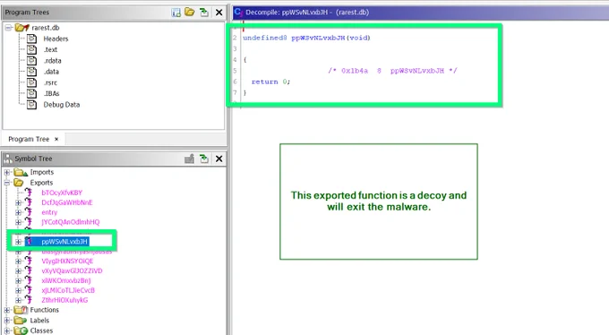Select the entry export

pyautogui.click(x=49, y=212)
